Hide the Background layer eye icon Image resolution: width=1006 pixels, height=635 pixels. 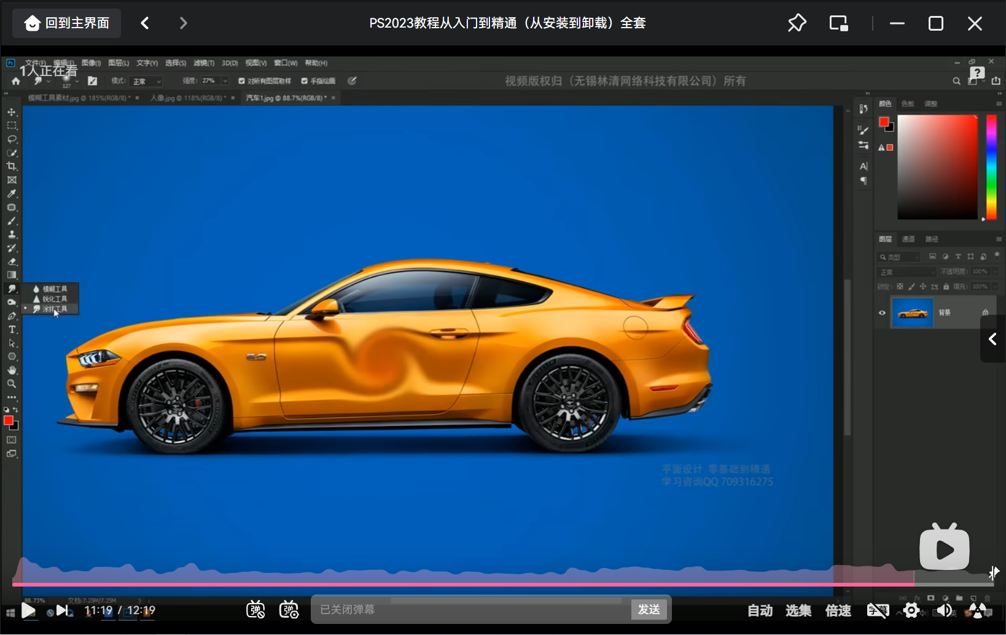click(882, 313)
